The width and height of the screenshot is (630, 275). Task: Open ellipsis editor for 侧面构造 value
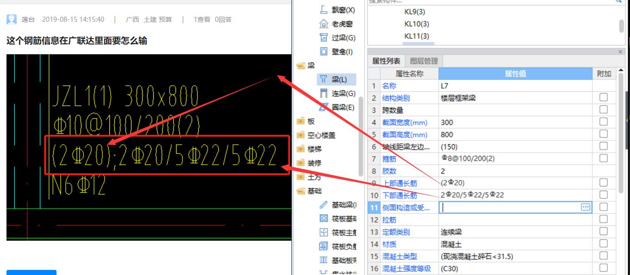tap(586, 207)
